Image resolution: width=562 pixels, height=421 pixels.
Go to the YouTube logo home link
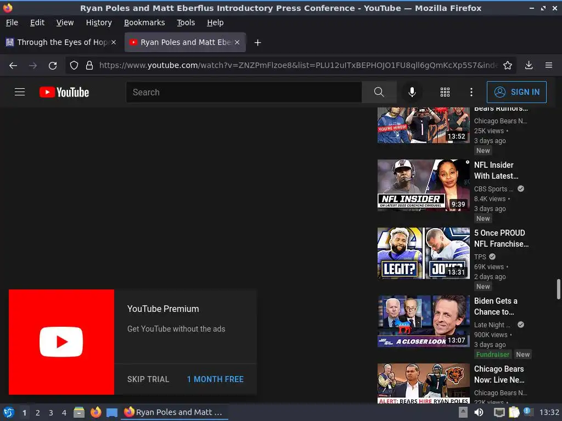point(64,92)
